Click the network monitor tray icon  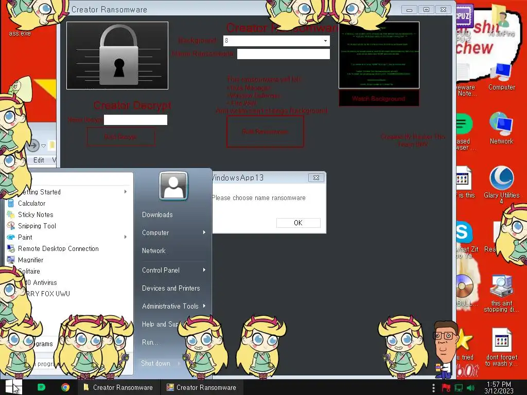coord(459,388)
